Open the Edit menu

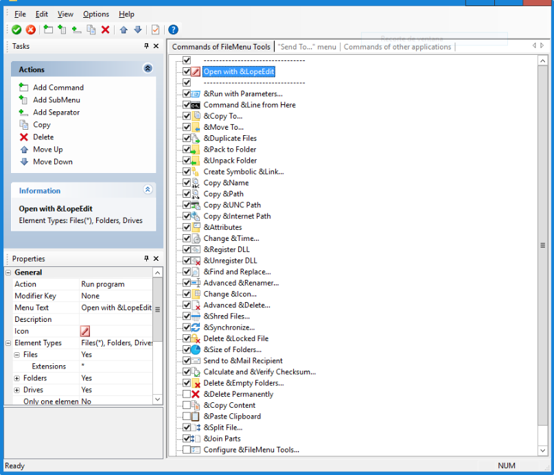click(x=42, y=14)
